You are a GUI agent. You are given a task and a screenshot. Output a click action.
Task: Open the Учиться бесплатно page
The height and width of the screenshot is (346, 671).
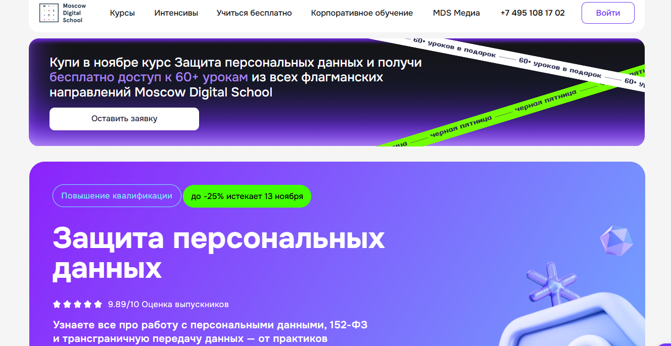[254, 13]
